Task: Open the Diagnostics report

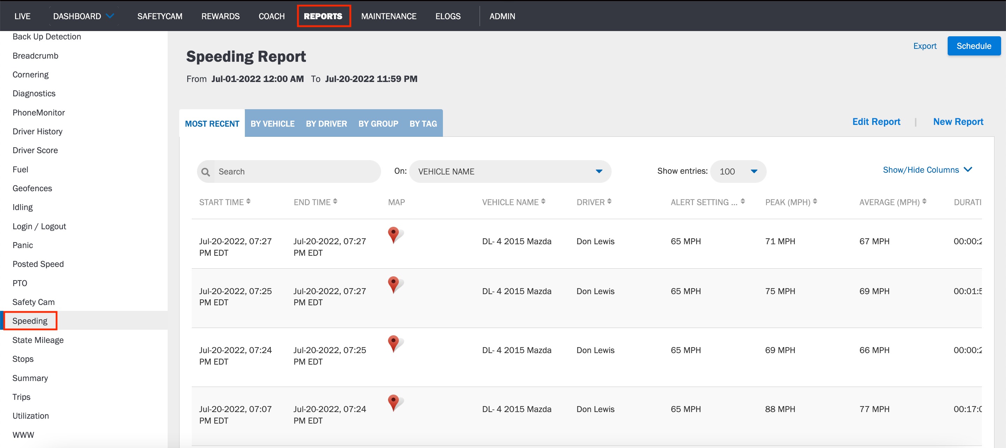Action: pyautogui.click(x=34, y=94)
